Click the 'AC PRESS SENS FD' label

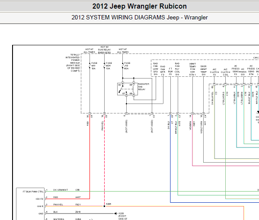(x=236, y=70)
